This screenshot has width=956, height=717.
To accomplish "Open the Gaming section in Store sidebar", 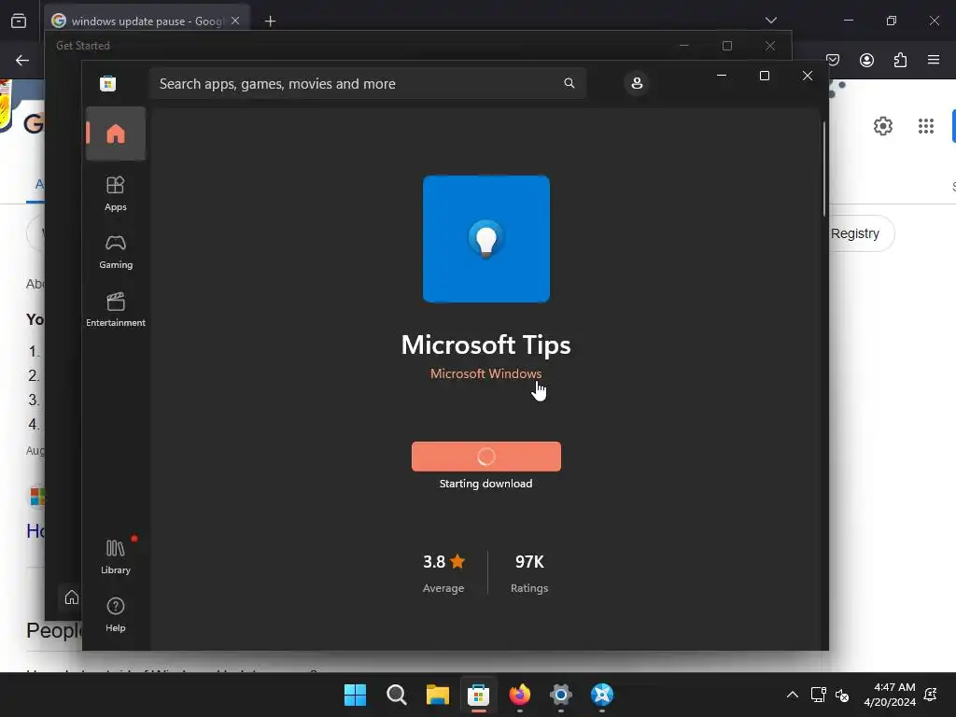I will tap(115, 252).
